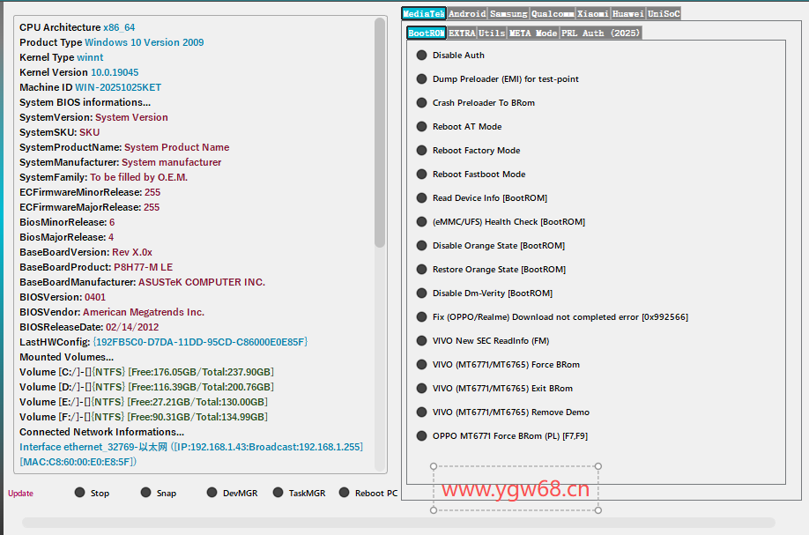Image resolution: width=809 pixels, height=535 pixels.
Task: Select Fix OPPO/Realme Download error option
Action: [552, 316]
